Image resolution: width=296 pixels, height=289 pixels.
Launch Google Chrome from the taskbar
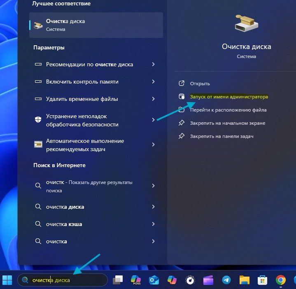pos(280,280)
